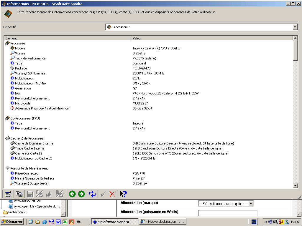Open the Démarrer start menu
The image size is (302, 226).
[x=12, y=222]
